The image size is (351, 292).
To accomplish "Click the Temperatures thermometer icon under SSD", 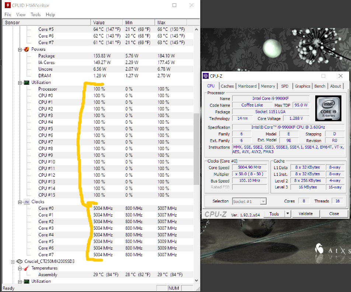I will 27,268.
